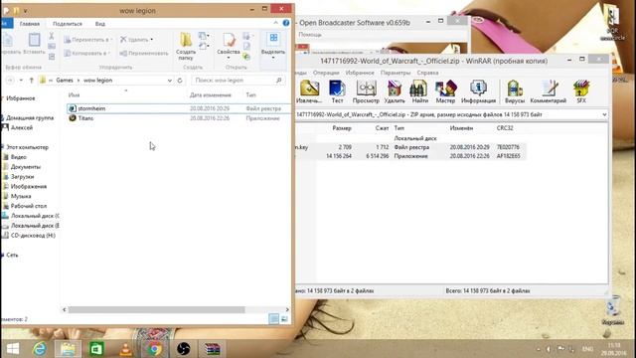Open OBS from the taskbar
Image resolution: width=636 pixels, height=358 pixels.
pyautogui.click(x=183, y=349)
